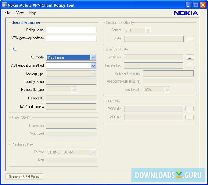
Task: Browse for the User Certificate file
Action: (x=190, y=57)
